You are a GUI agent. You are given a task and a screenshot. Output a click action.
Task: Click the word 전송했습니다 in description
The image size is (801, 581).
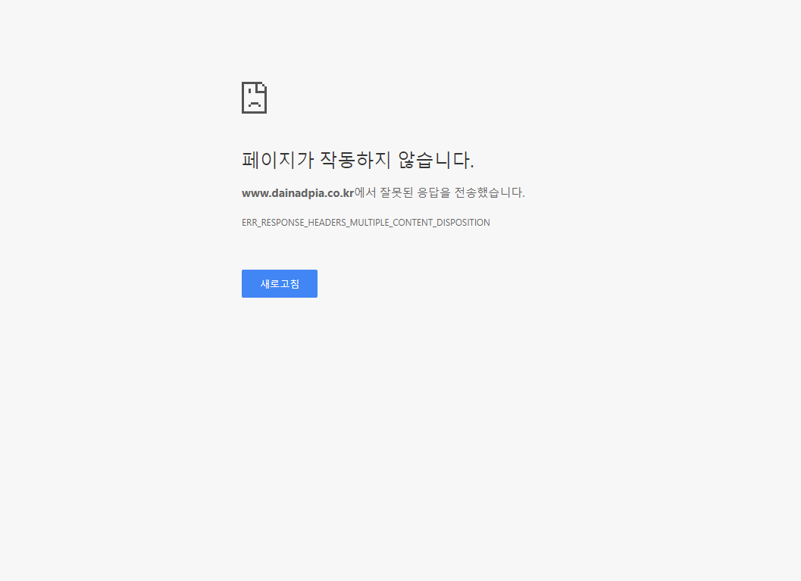pos(490,192)
